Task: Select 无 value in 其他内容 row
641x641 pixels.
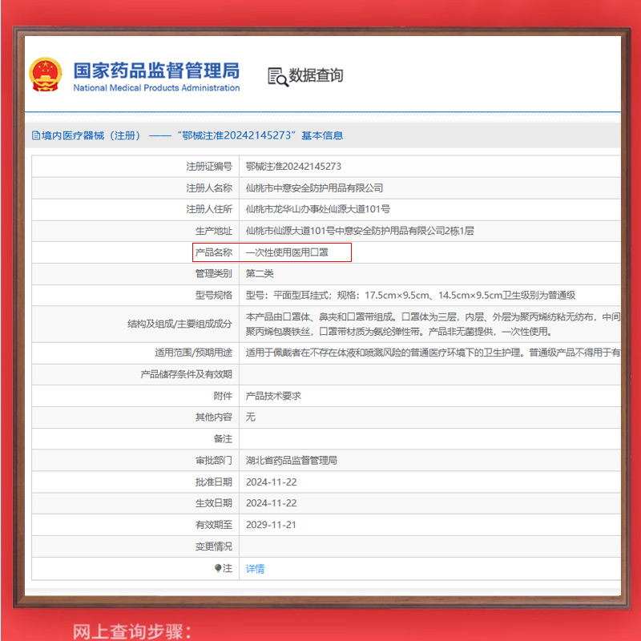Action: (250, 417)
